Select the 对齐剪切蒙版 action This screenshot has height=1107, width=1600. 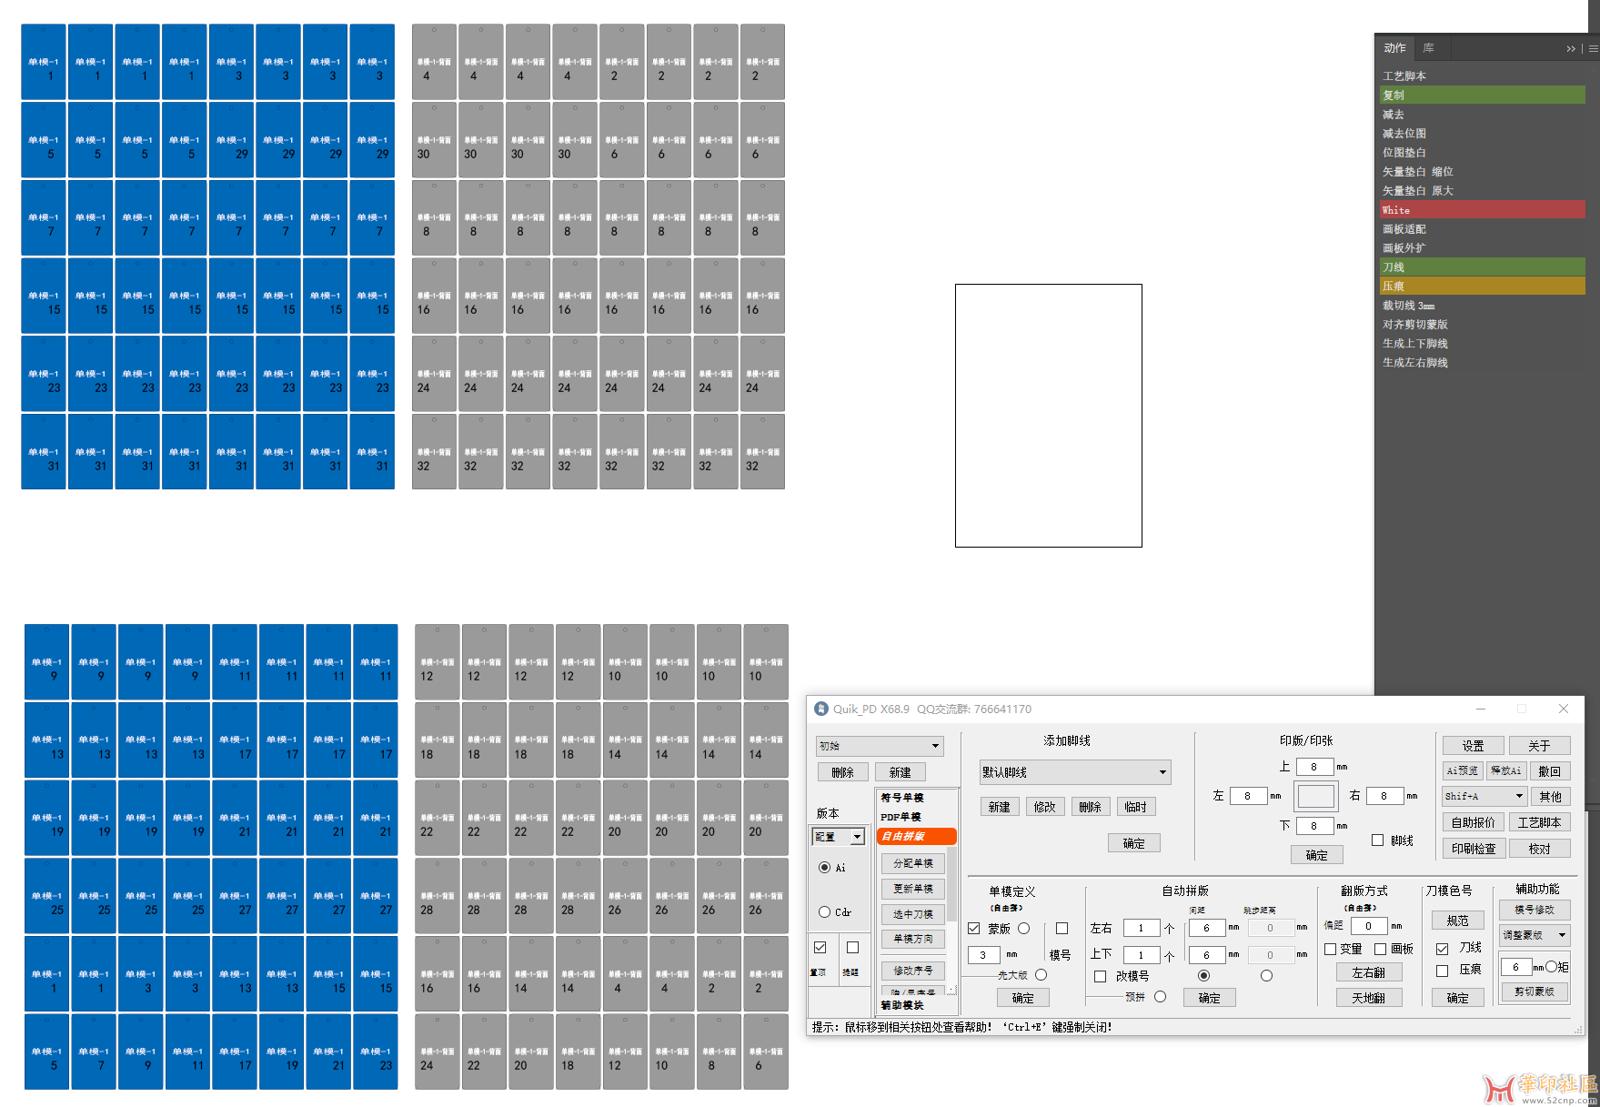1482,325
